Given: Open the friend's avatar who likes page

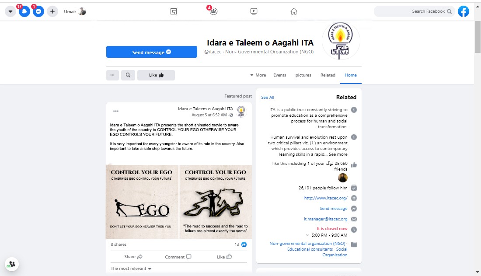Looking at the screenshot, I should (343, 178).
